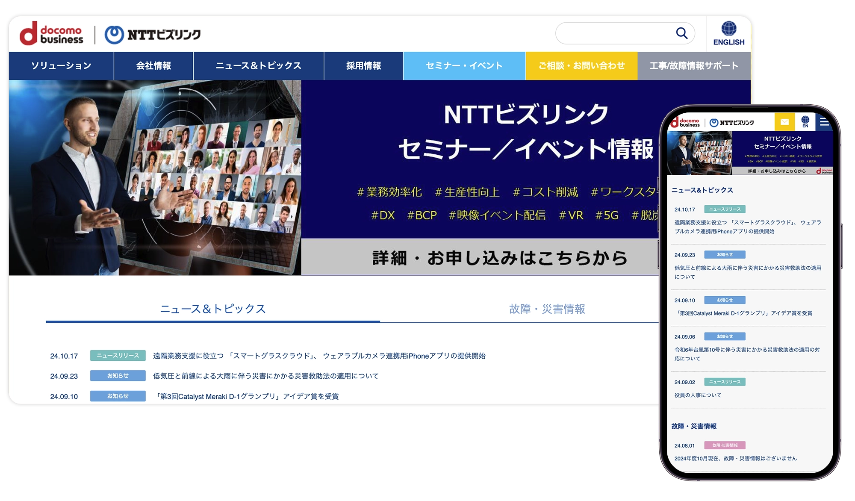Click the date 24.10.17 on desktop list

(x=64, y=356)
